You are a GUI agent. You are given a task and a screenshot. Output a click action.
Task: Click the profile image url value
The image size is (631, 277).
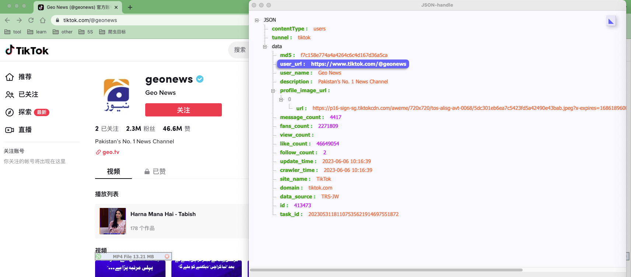469,108
